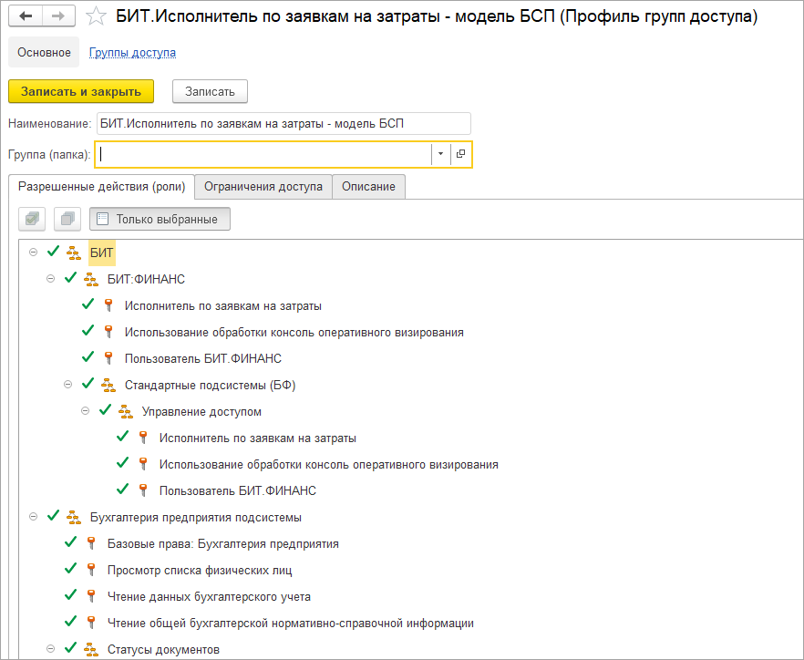Uncheck Бухгалтерия предприятия подсистемы node
804x660 pixels.
[53, 516]
